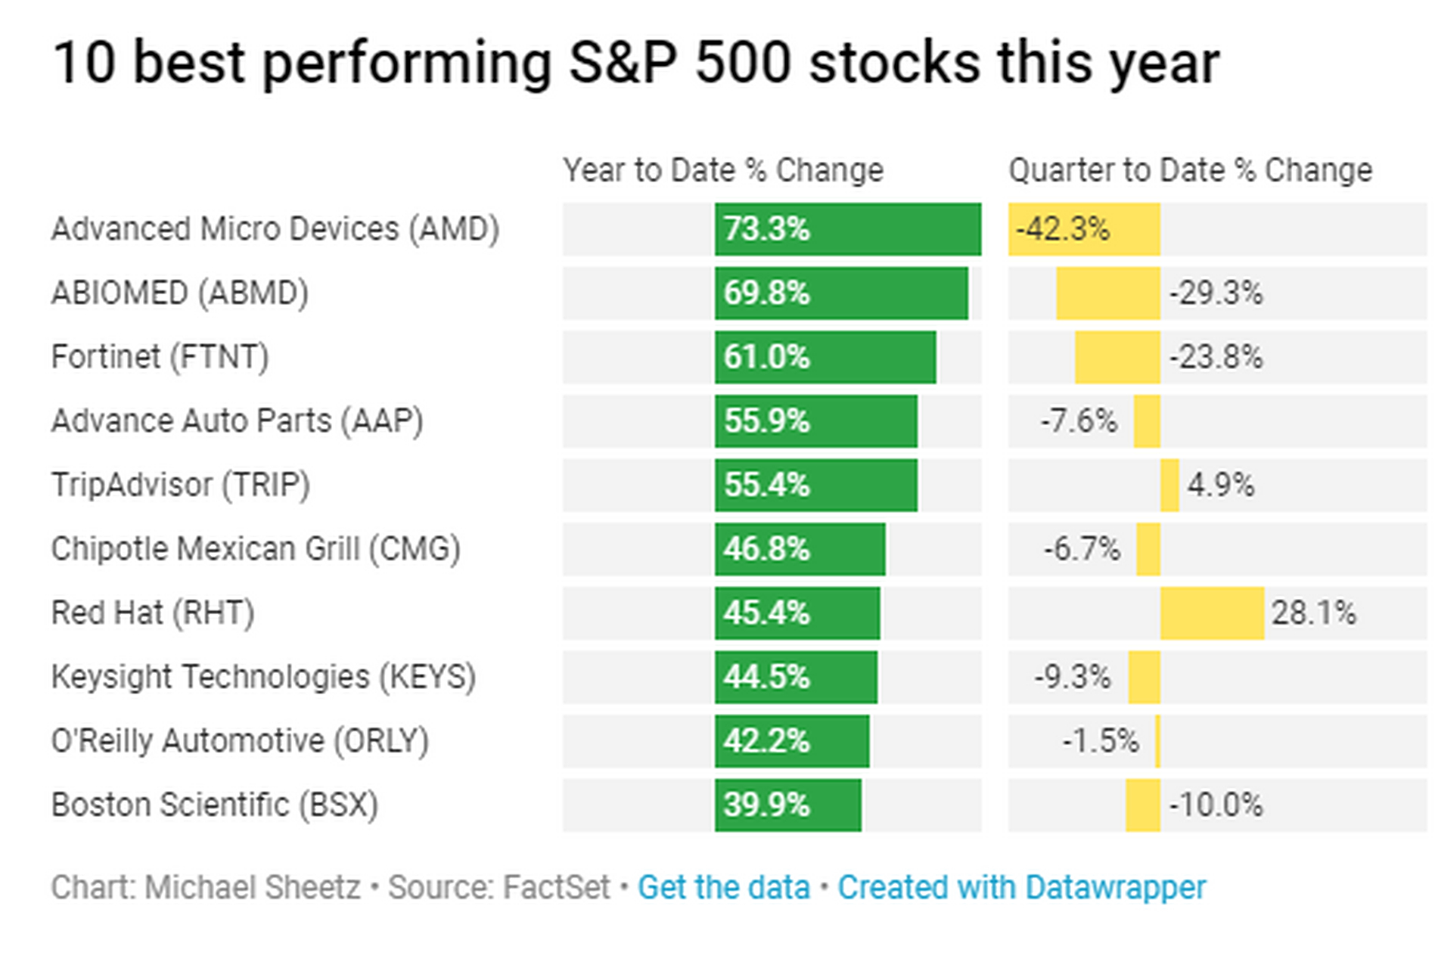The width and height of the screenshot is (1438, 968).
Task: Click the Red Hat 28.1% yellow bar
Action: coord(1212,613)
